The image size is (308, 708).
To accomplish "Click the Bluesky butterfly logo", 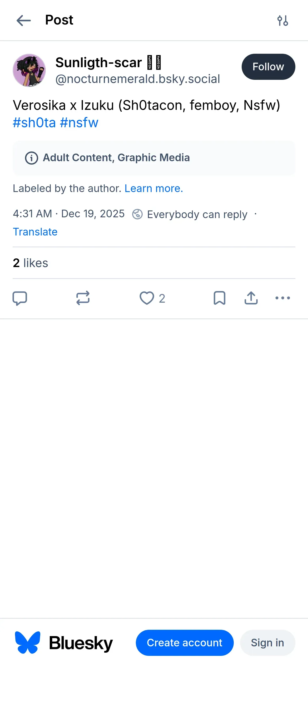I will point(27,642).
